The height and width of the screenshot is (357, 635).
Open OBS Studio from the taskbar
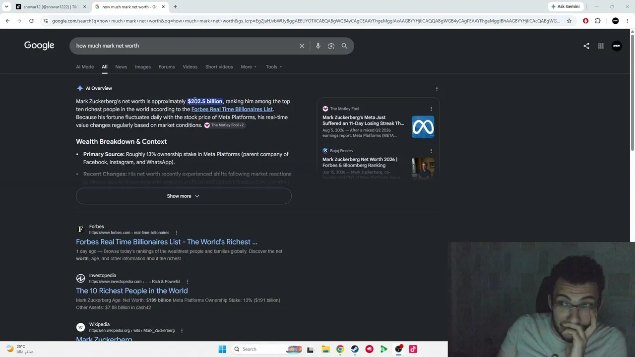tap(398, 349)
